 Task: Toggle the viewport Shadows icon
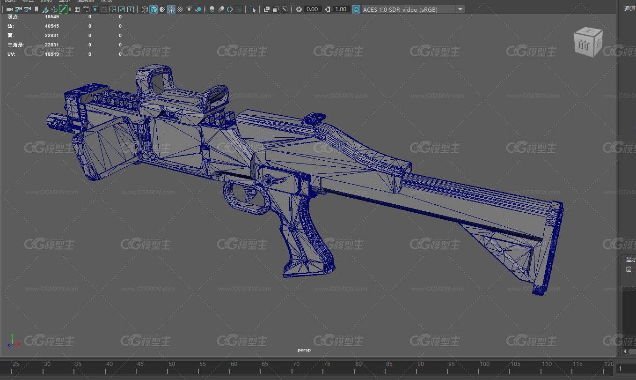point(198,9)
